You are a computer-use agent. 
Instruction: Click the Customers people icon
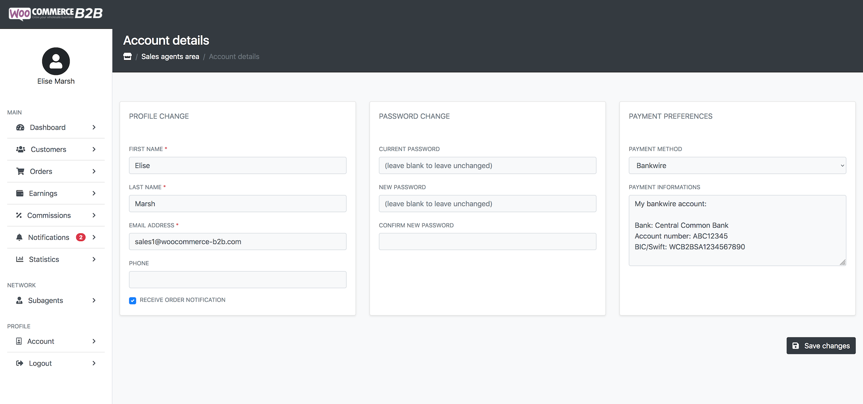pos(21,149)
